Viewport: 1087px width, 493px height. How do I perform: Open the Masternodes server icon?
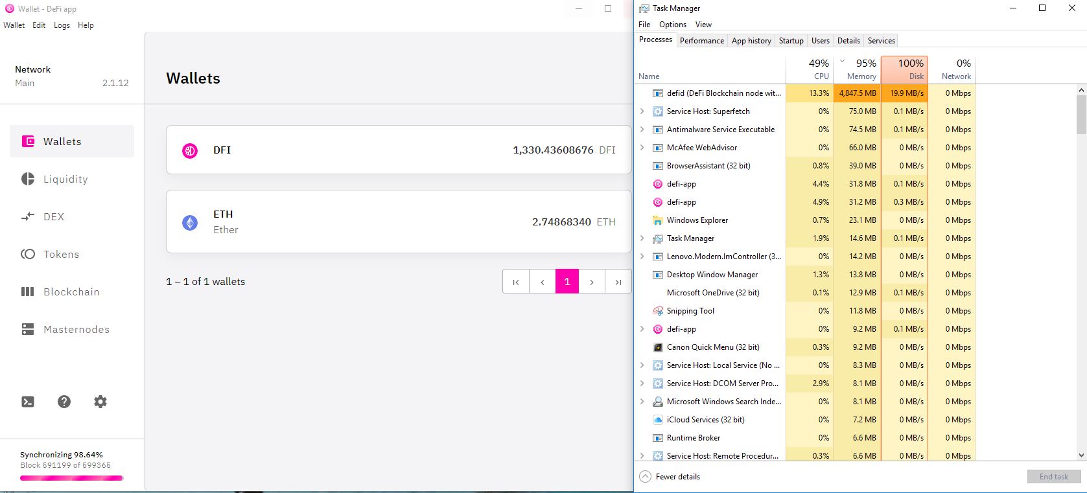pyautogui.click(x=28, y=329)
